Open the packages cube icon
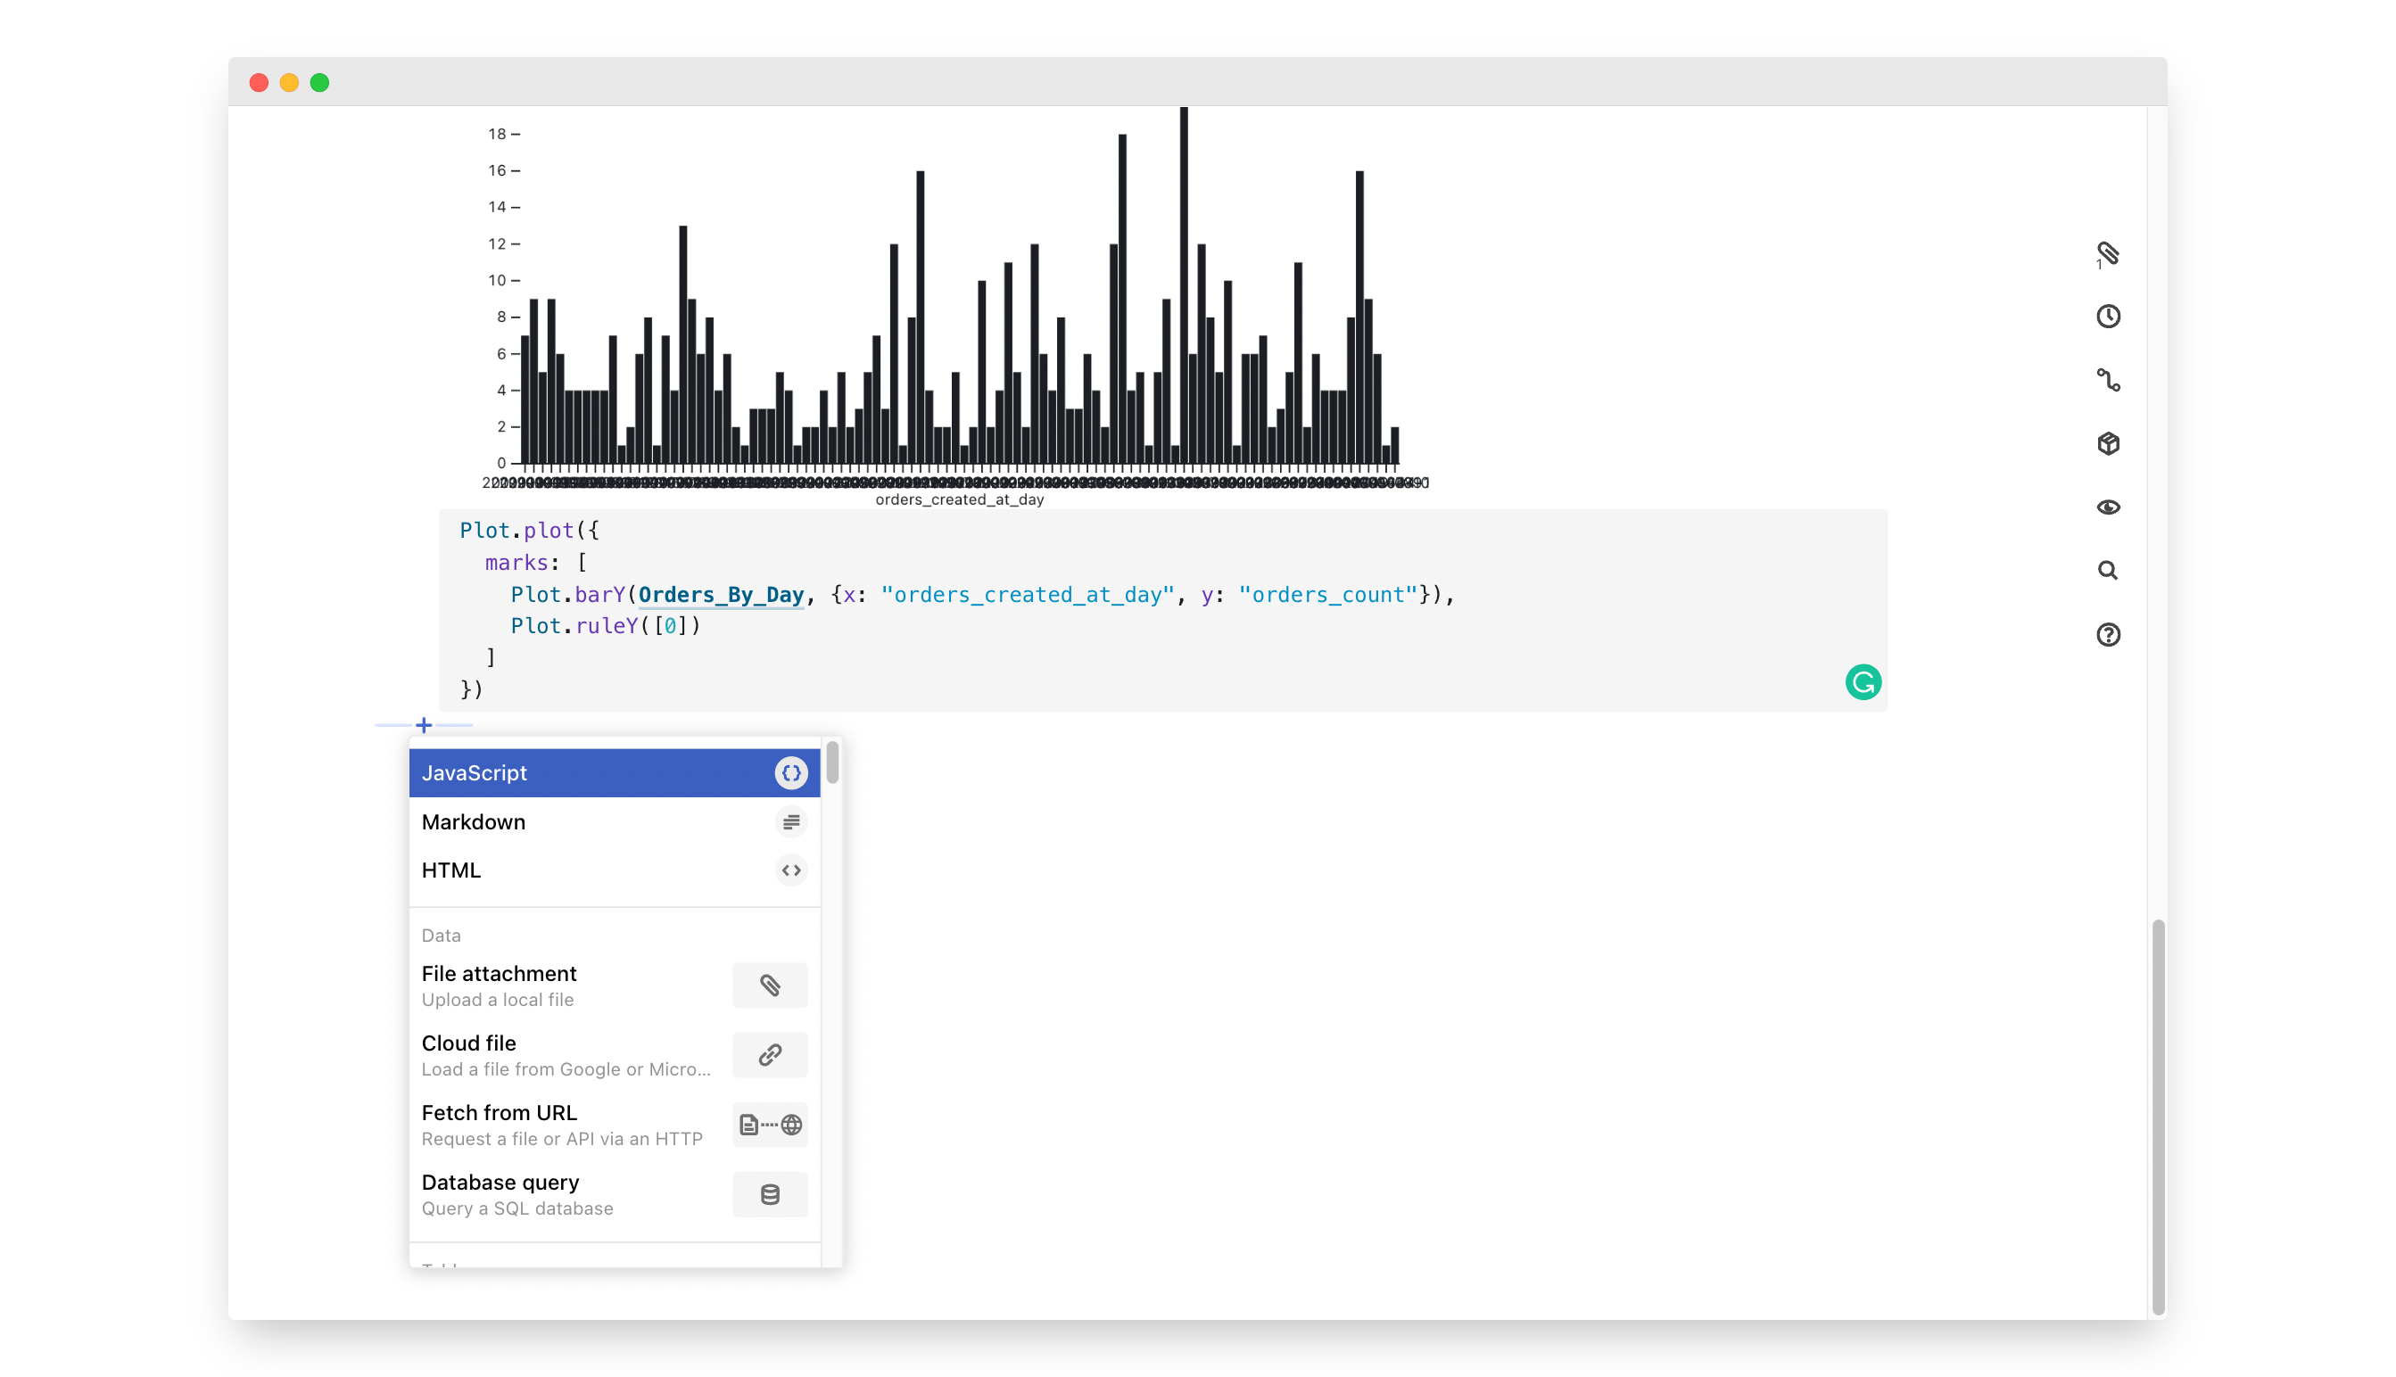The image size is (2396, 1377). pos(2108,443)
